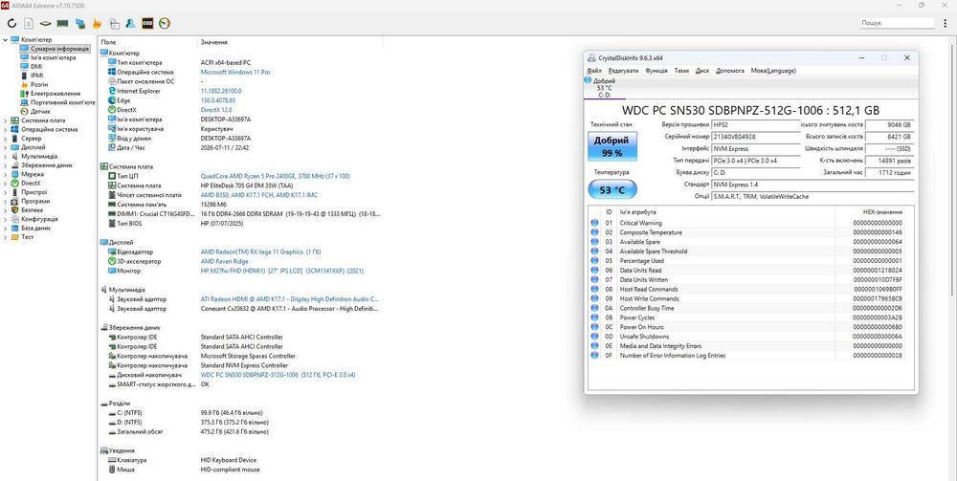Click the 53 °C temperature indicator

(x=612, y=189)
